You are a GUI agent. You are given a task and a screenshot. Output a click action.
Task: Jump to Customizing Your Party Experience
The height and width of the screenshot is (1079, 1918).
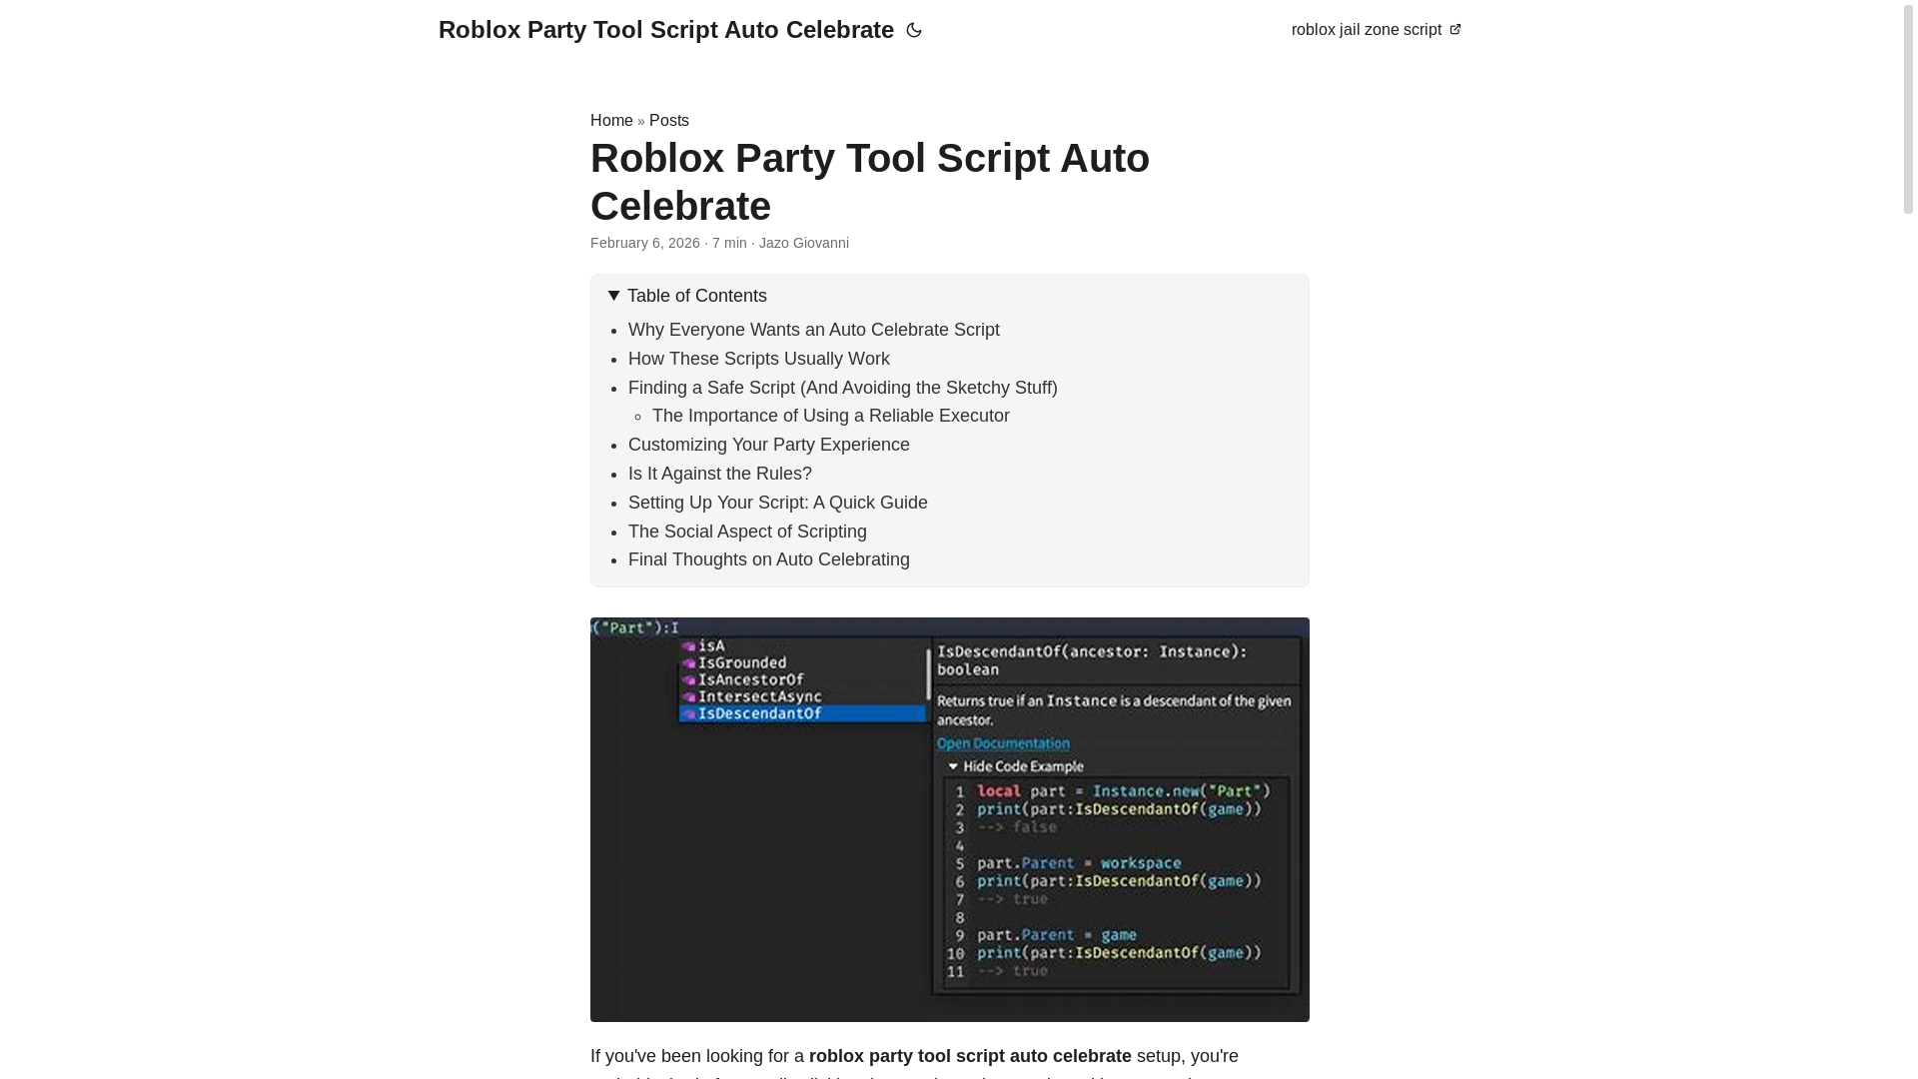(x=768, y=445)
